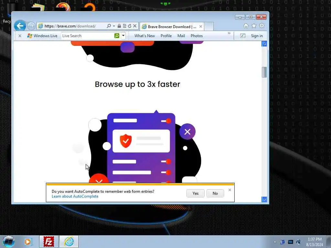Screen dimensions: 331x248
Task: Close the Brave Browser Download tab
Action: [200, 26]
